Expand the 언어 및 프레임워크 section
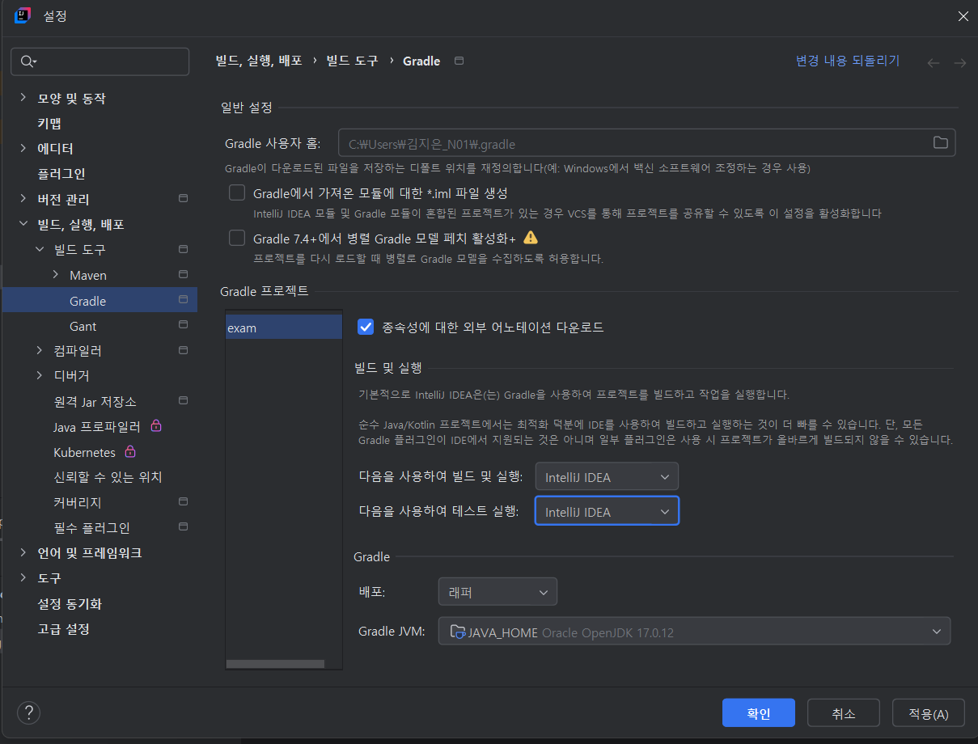978x744 pixels. click(23, 552)
